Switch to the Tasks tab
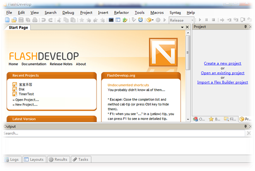This screenshot has width=255, height=171. [x=81, y=159]
